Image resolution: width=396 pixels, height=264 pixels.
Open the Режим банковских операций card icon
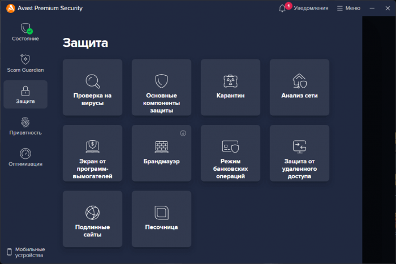pos(230,146)
